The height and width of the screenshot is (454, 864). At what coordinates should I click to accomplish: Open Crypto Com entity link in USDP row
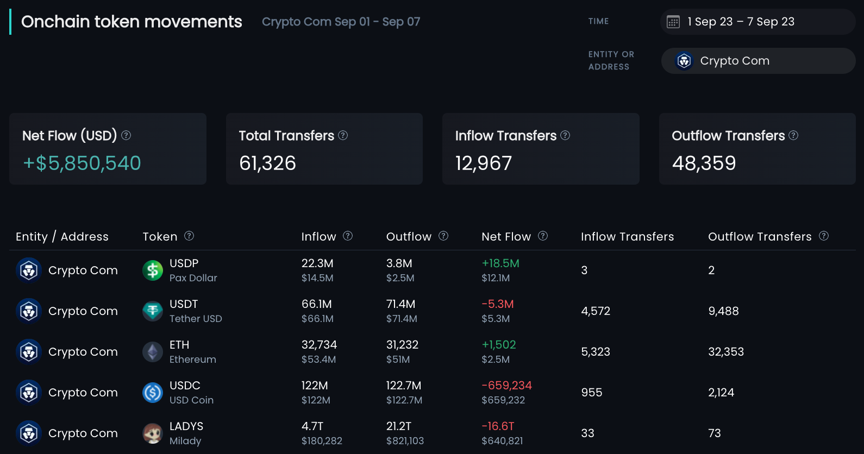click(x=83, y=270)
